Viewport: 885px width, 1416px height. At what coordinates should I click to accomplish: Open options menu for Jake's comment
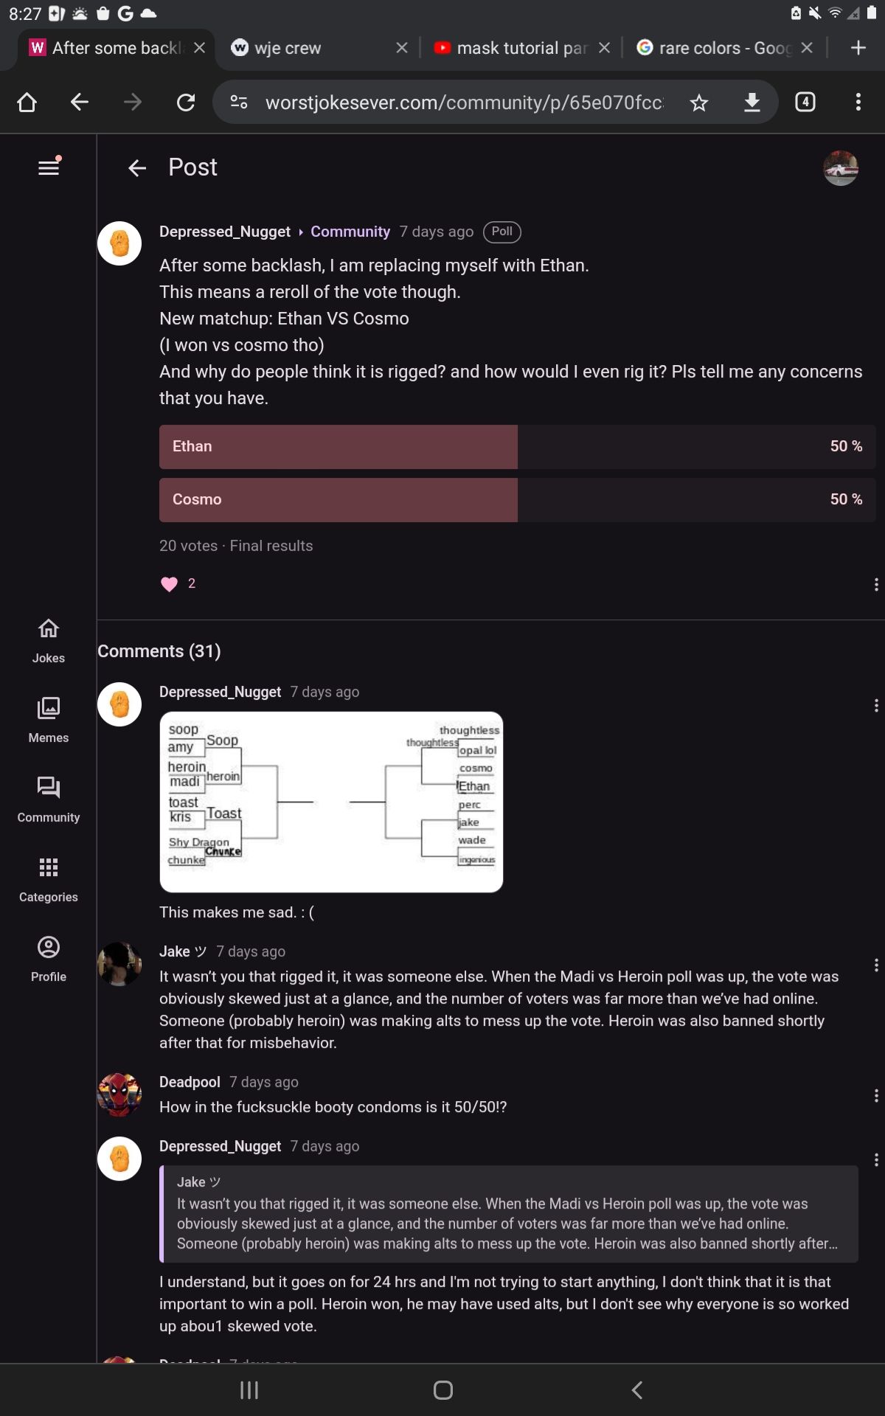(x=875, y=965)
